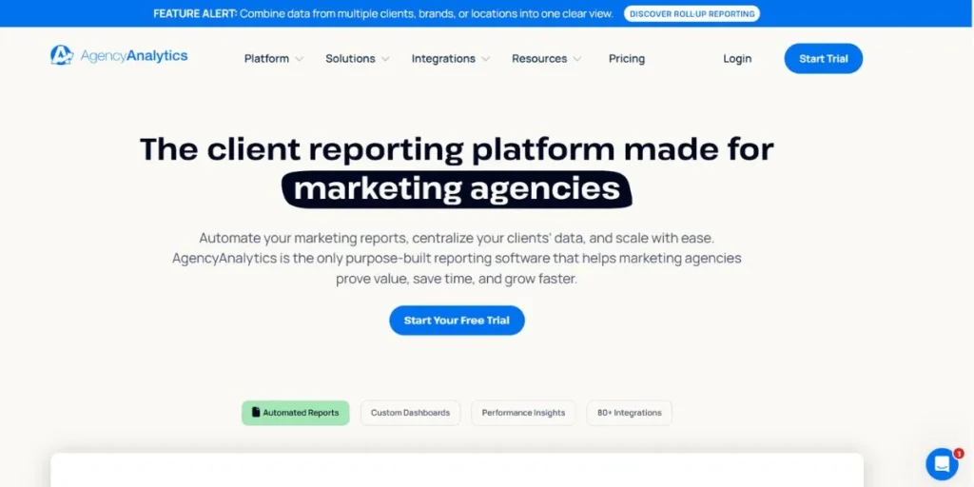Click the red notification badge on chat
Screen dimensions: 974x487
coord(959,453)
